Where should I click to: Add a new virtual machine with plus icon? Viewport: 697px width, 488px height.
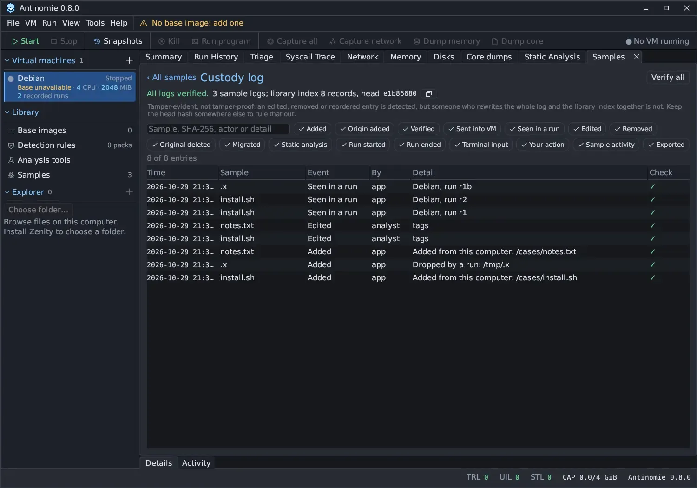coord(129,60)
